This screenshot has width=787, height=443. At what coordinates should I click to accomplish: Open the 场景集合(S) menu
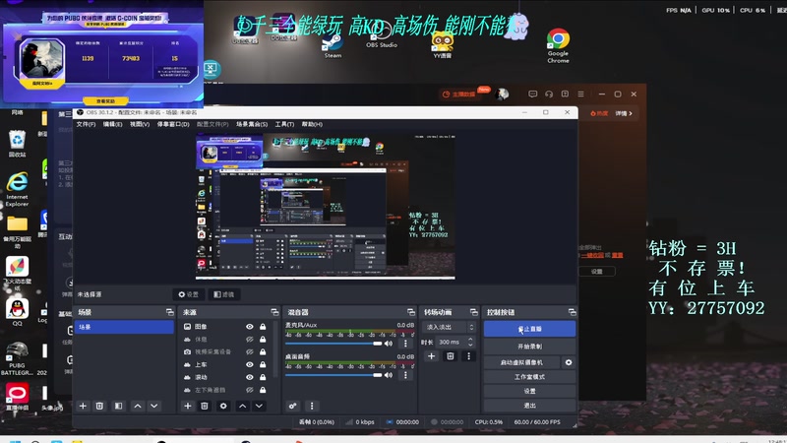point(252,124)
